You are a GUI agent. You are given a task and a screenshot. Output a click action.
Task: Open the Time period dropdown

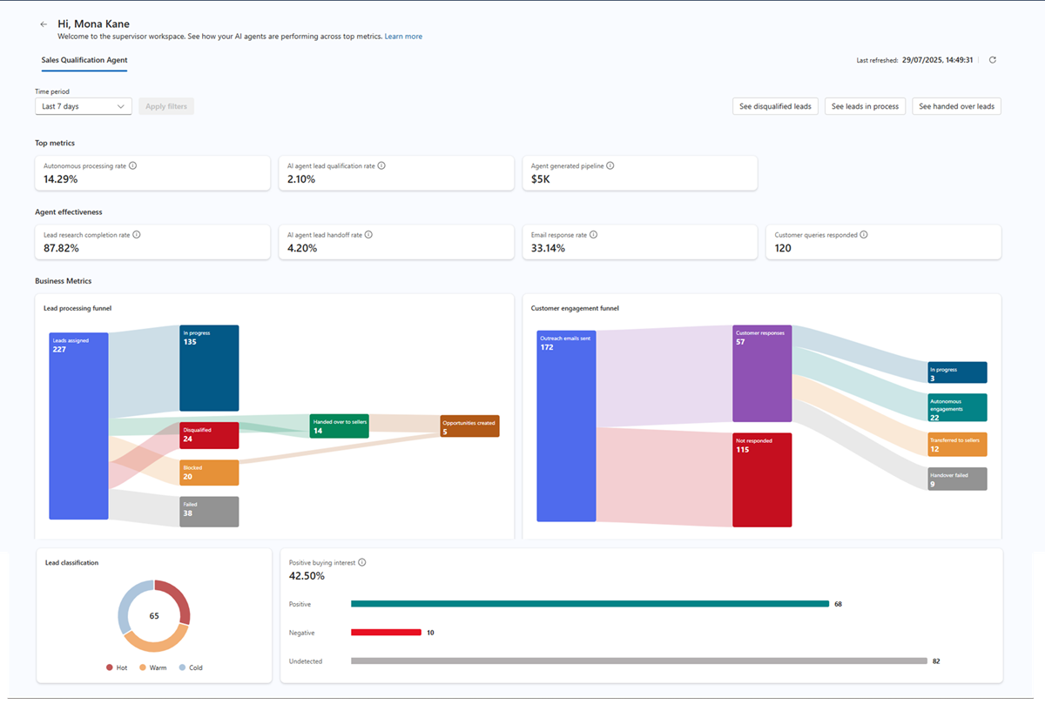pyautogui.click(x=84, y=106)
